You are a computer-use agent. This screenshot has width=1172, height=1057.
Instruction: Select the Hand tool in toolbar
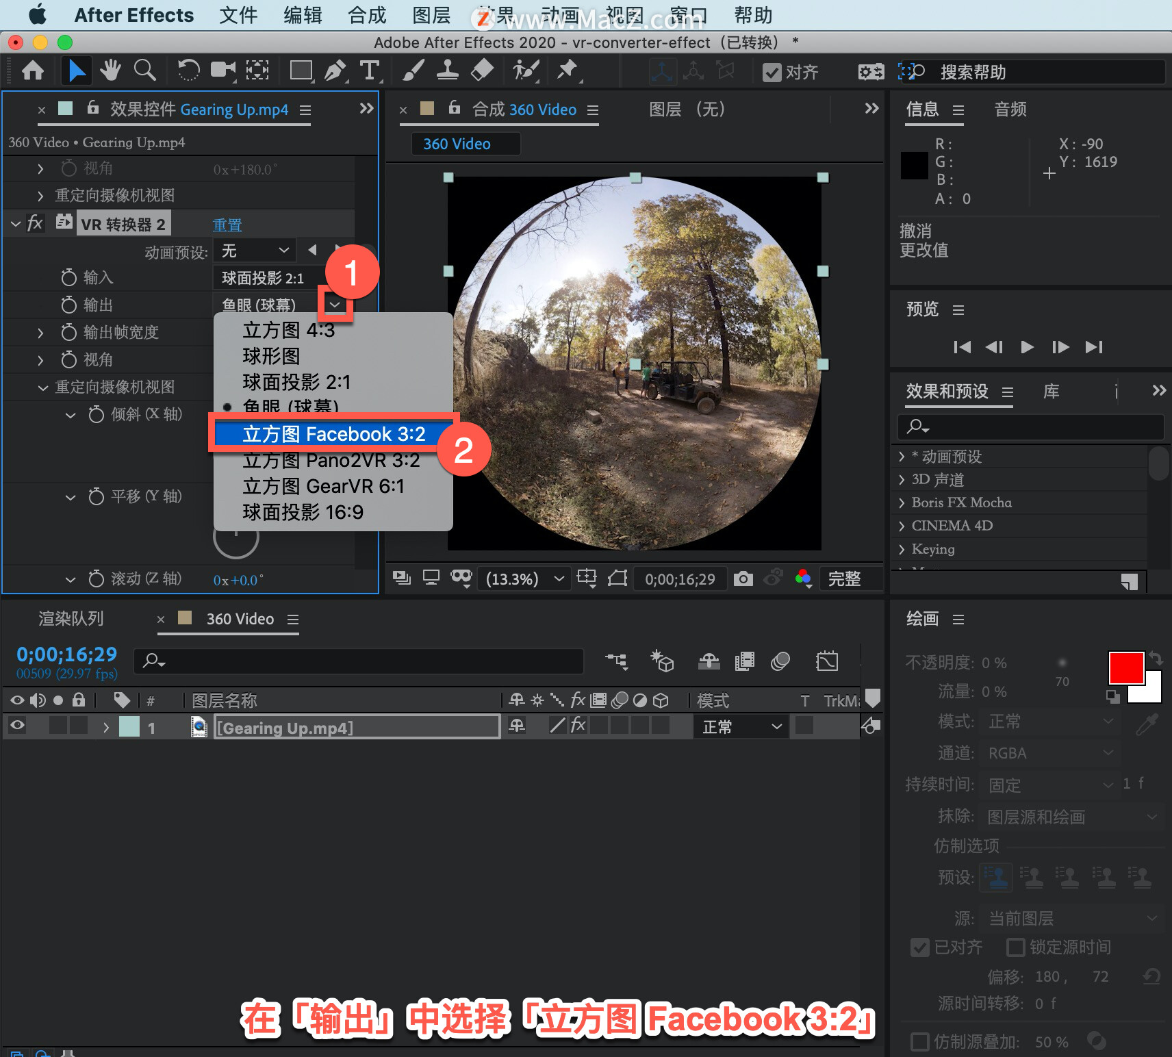110,71
